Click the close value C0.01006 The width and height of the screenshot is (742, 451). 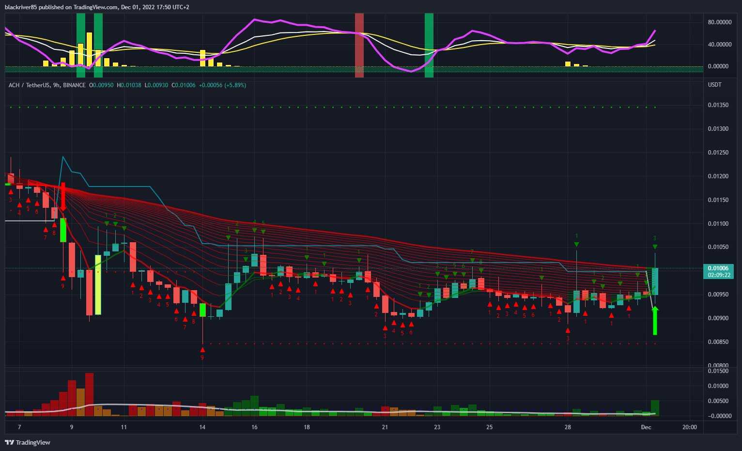183,85
